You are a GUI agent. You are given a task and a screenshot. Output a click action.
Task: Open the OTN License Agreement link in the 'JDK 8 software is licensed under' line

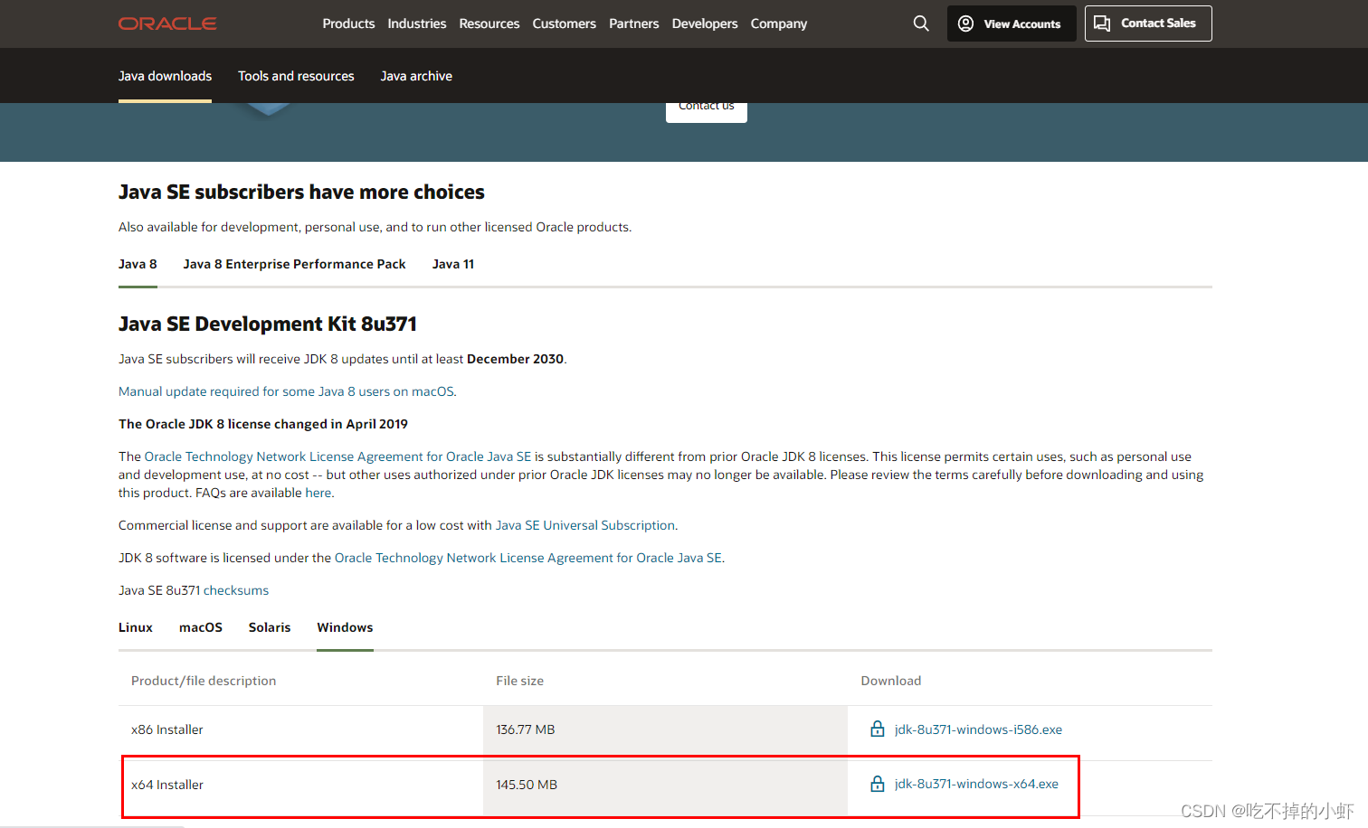[x=528, y=558]
